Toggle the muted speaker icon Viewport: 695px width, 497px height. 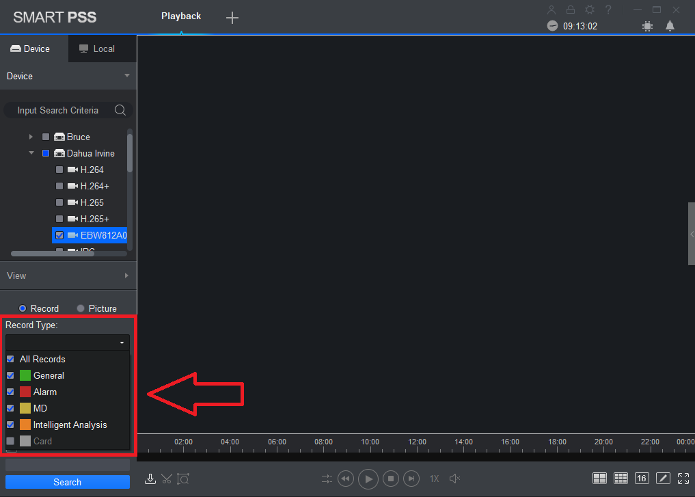454,479
